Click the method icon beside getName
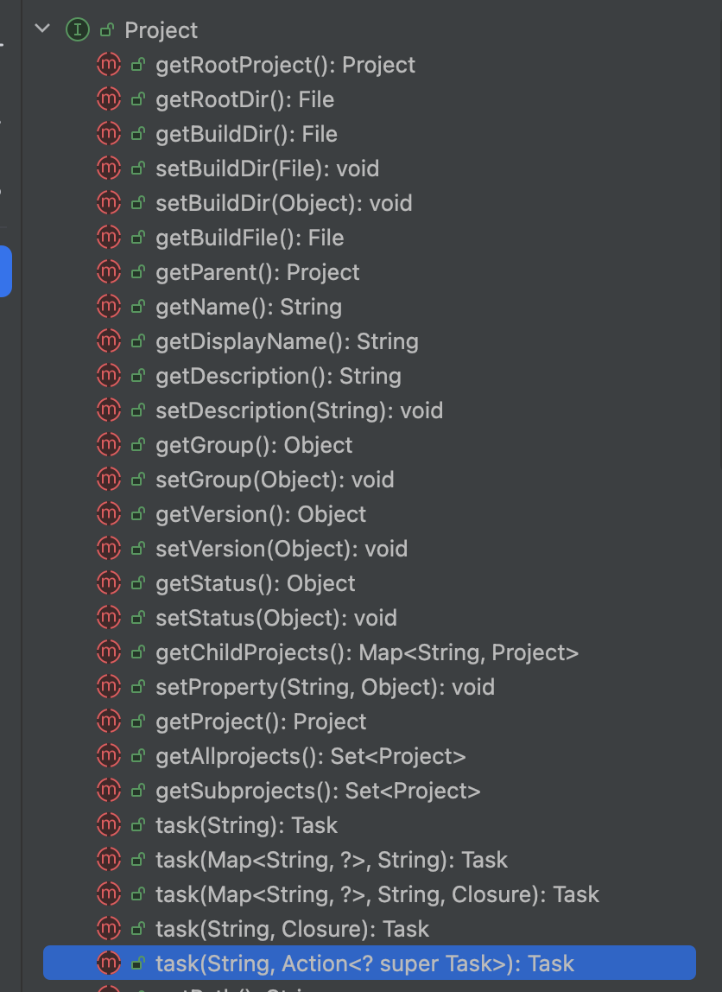Image resolution: width=722 pixels, height=992 pixels. coord(108,306)
